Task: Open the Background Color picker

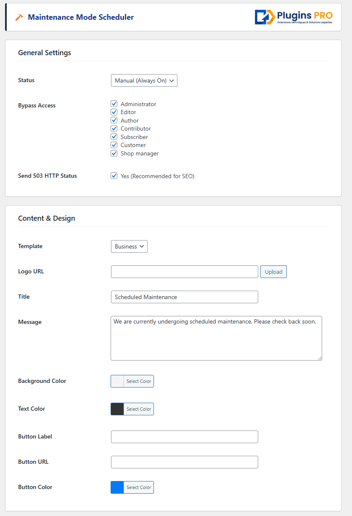Action: tap(132, 381)
